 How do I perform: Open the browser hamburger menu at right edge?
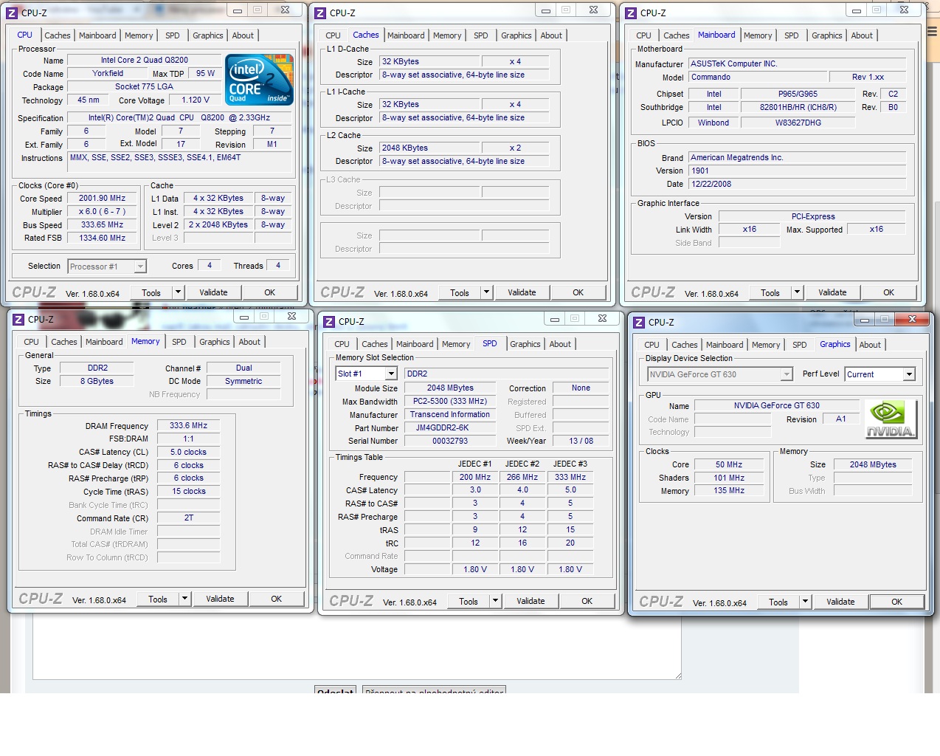(933, 31)
